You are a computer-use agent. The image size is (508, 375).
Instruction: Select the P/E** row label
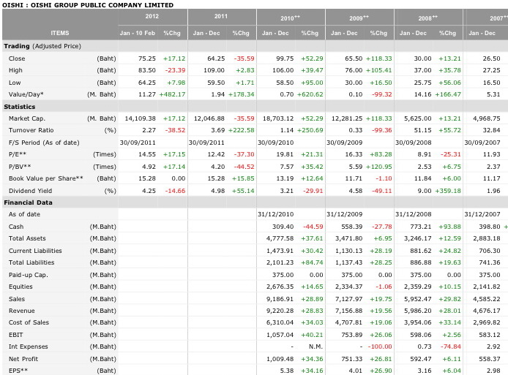[x=18, y=154]
